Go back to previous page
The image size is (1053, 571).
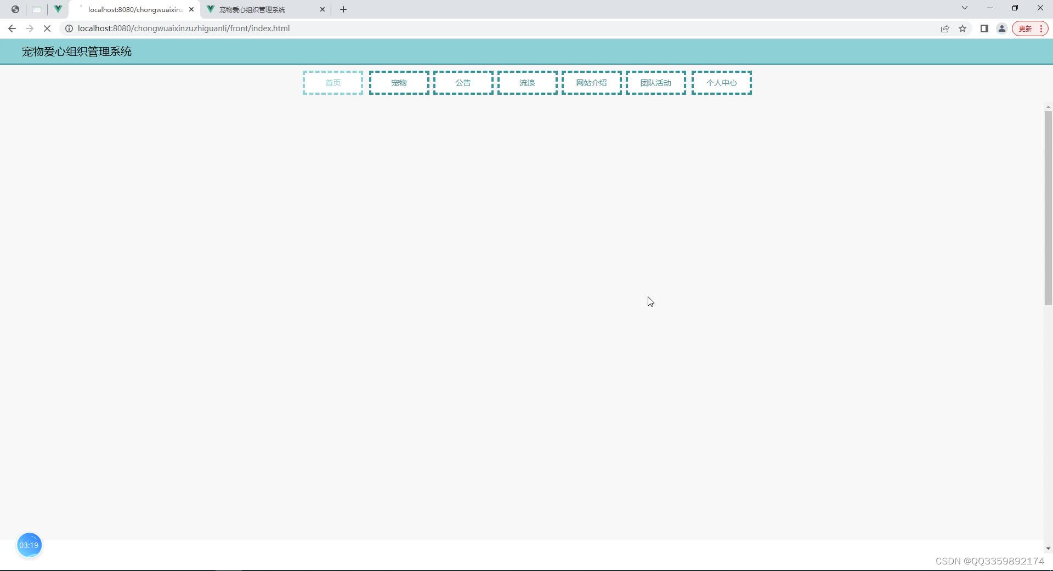click(x=12, y=28)
